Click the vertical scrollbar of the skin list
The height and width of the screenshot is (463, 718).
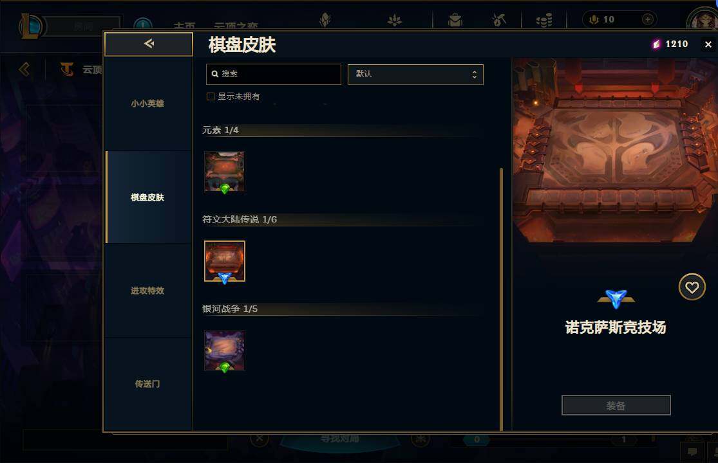tap(501, 300)
